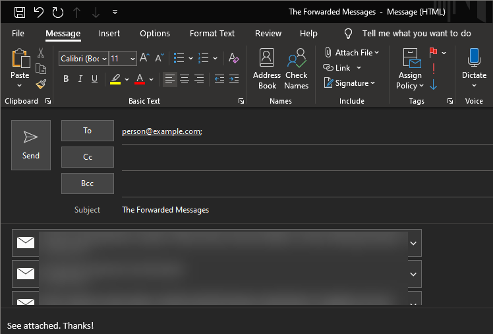Image resolution: width=493 pixels, height=334 pixels.
Task: Open the Follow Up flag dropdown arrow
Action: pyautogui.click(x=444, y=53)
